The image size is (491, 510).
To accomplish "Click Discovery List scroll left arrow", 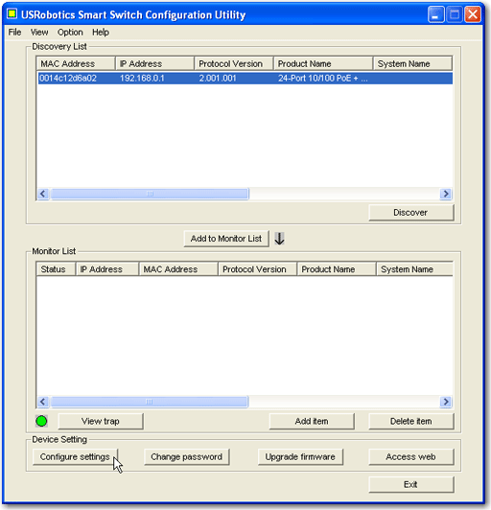I will point(43,194).
